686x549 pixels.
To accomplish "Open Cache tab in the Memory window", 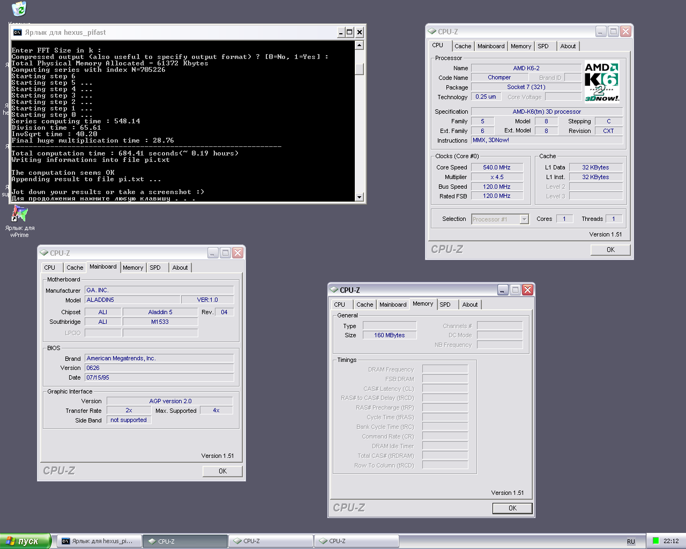I will coord(365,305).
